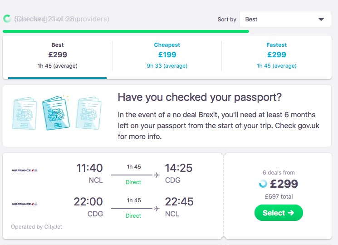Viewport: 338px width, 245px height.
Task: Click the left faded passport illustration
Action: [24, 113]
